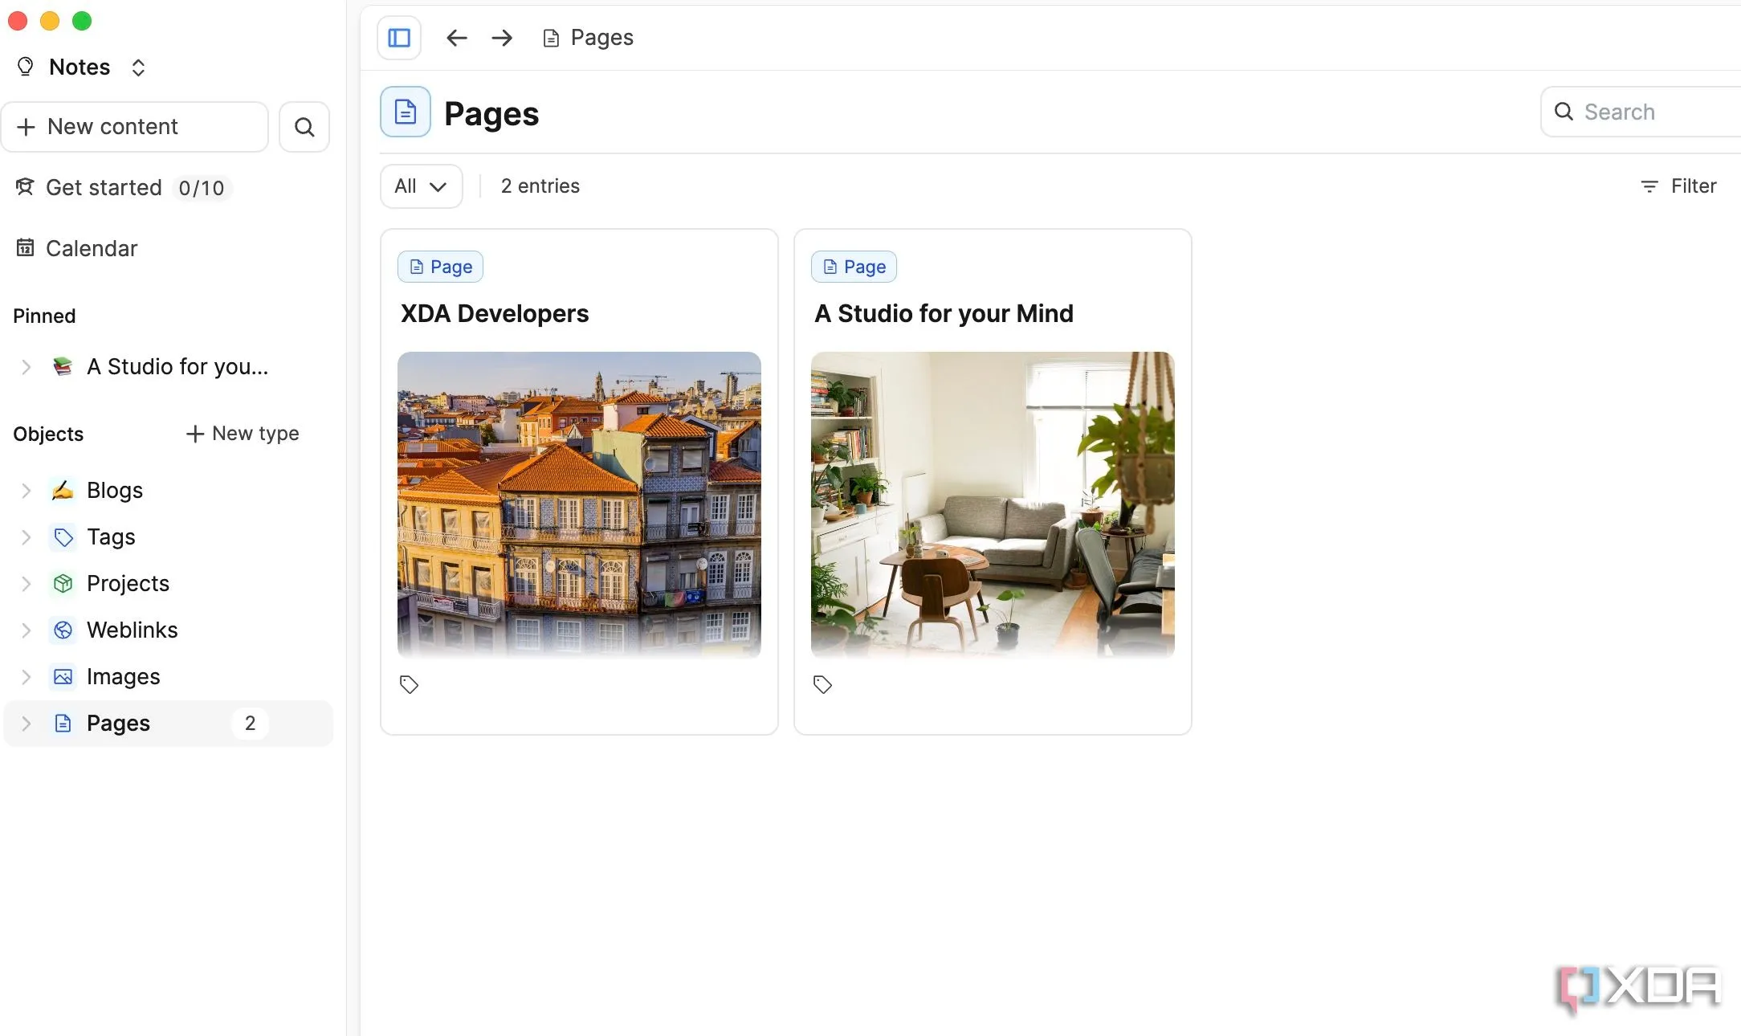
Task: Open the Filter button
Action: point(1678,186)
